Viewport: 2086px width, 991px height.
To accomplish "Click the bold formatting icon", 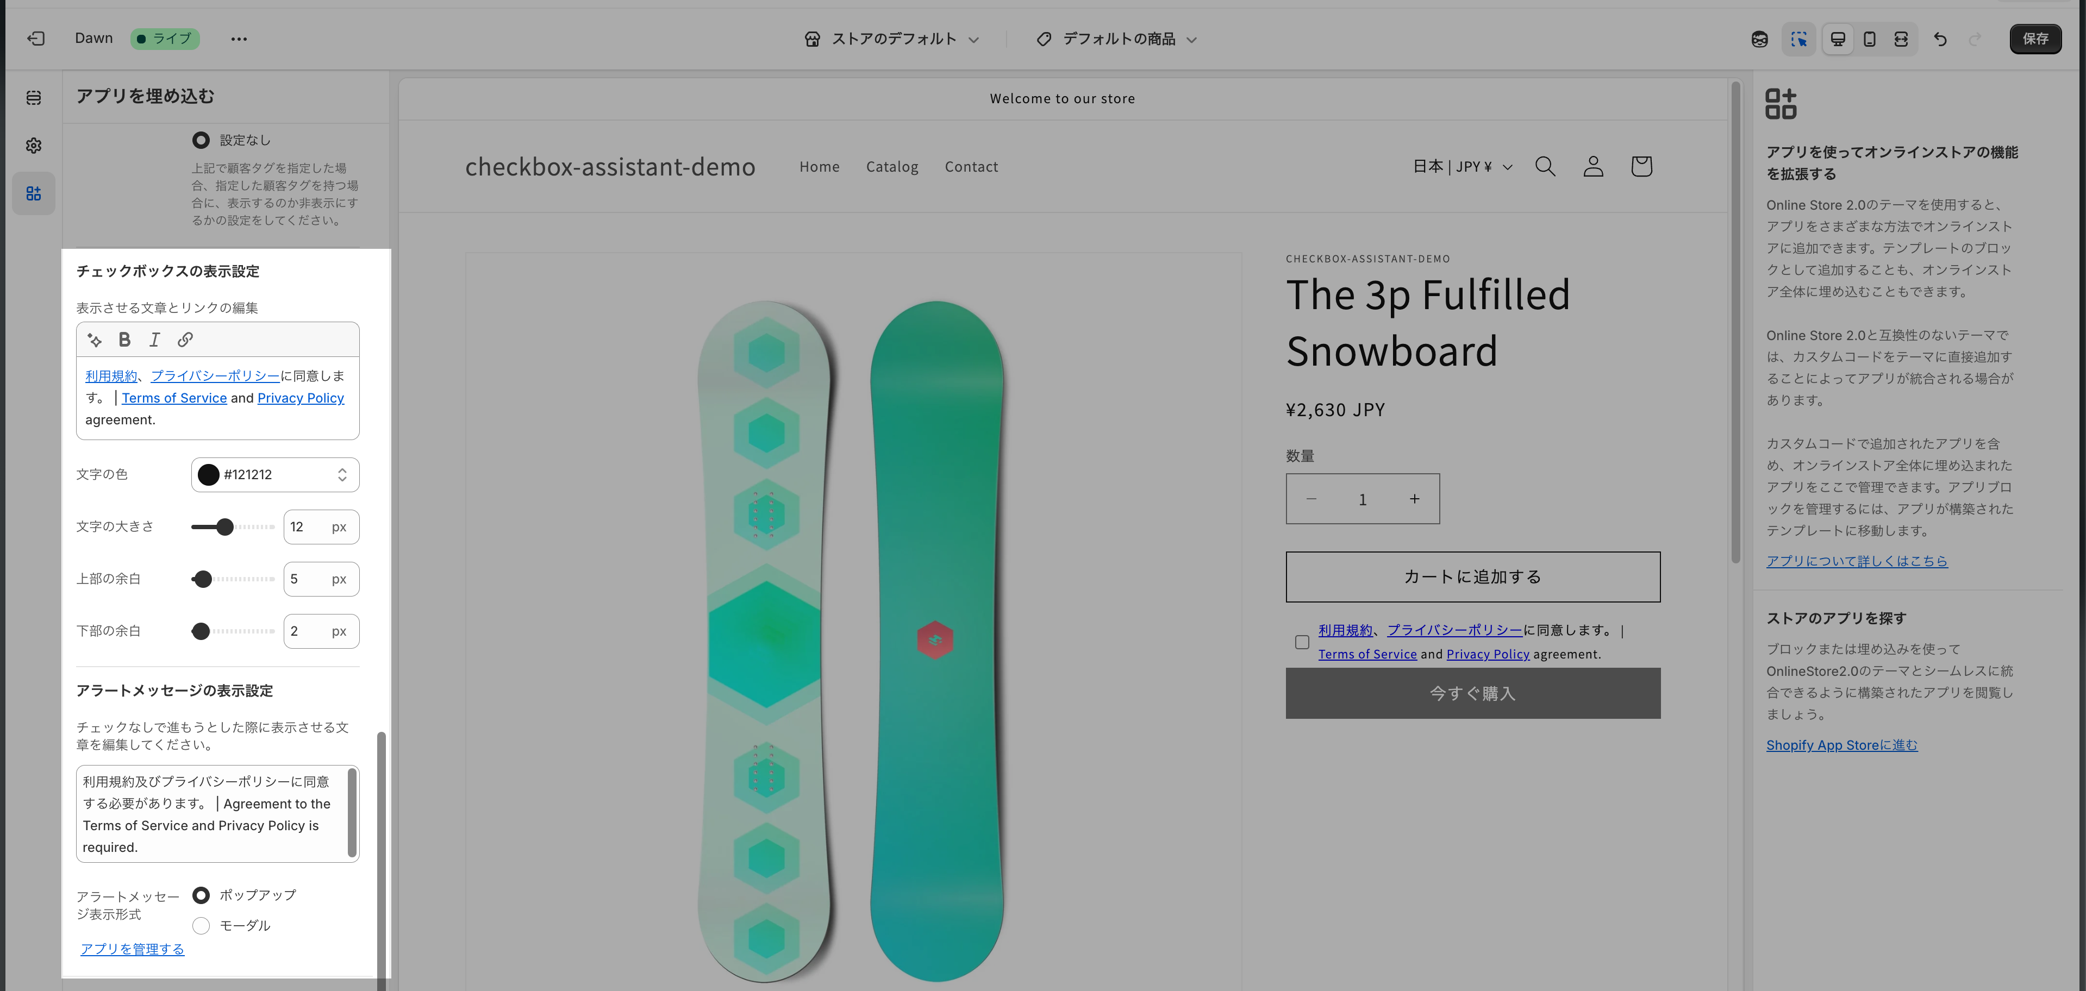I will (124, 340).
